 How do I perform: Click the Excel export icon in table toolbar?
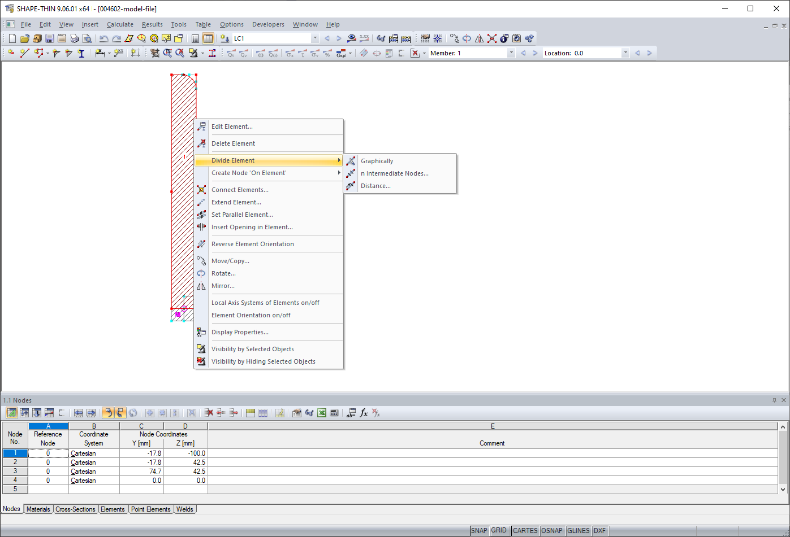coord(322,413)
